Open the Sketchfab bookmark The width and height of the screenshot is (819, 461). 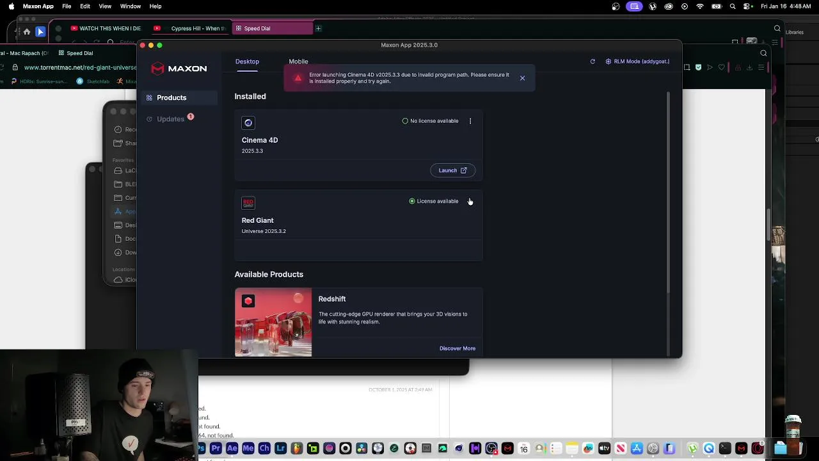click(x=93, y=81)
